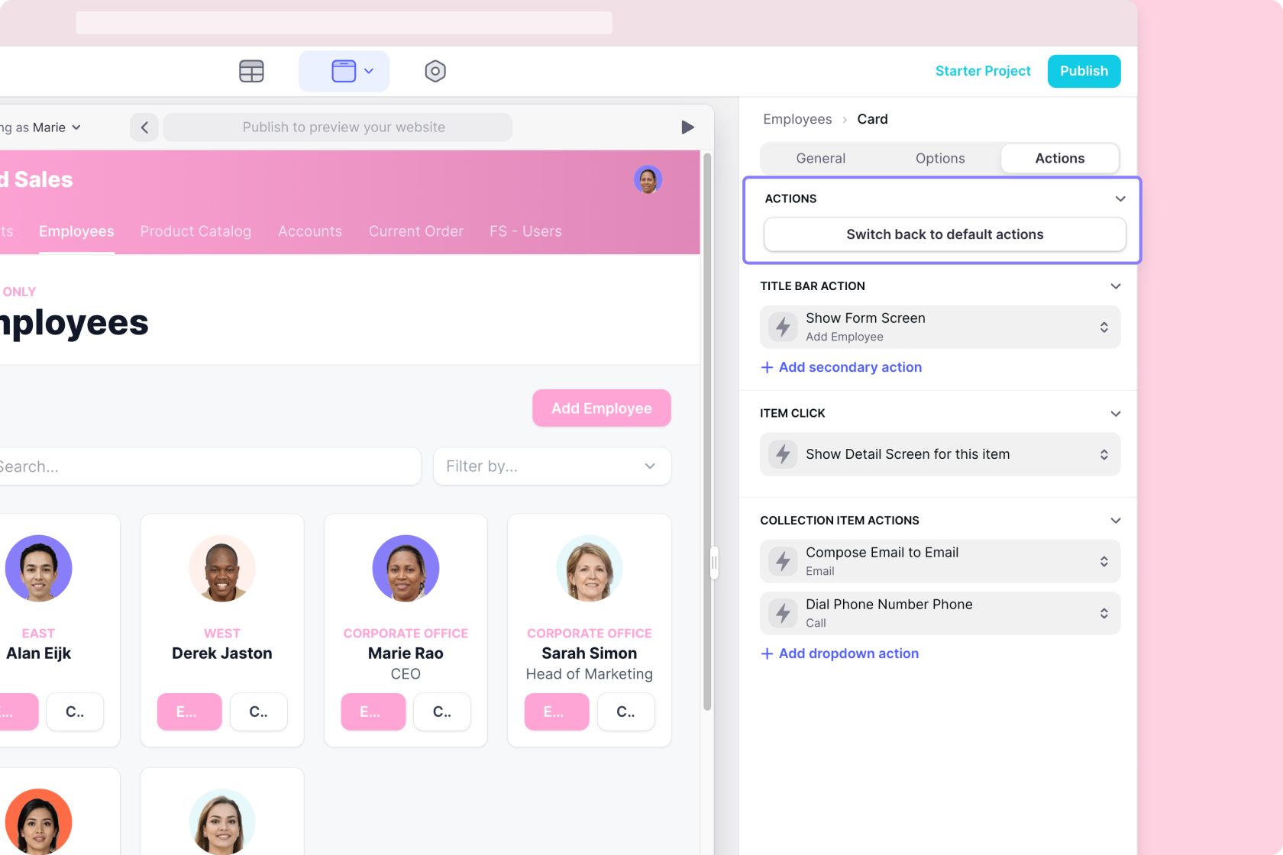Collapse the Collection Item Actions section
The height and width of the screenshot is (855, 1283).
point(1115,521)
